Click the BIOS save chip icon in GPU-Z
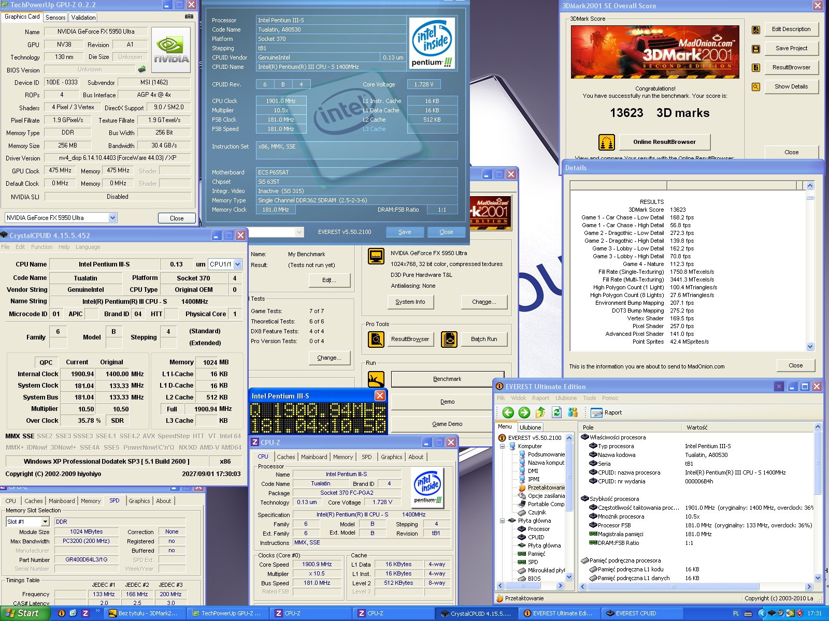829x621 pixels. (142, 69)
